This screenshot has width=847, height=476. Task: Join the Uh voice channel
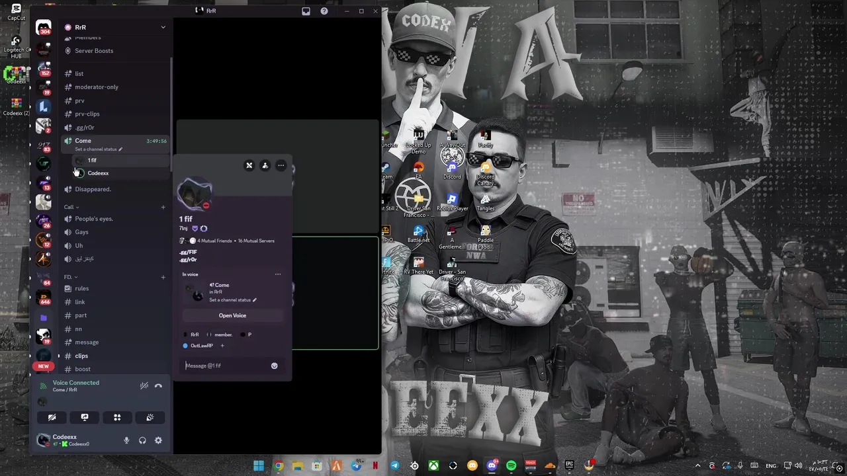[x=79, y=245]
